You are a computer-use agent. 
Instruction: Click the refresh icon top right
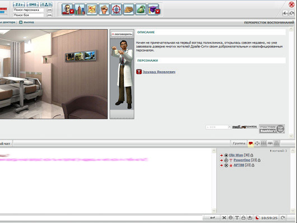[292, 13]
